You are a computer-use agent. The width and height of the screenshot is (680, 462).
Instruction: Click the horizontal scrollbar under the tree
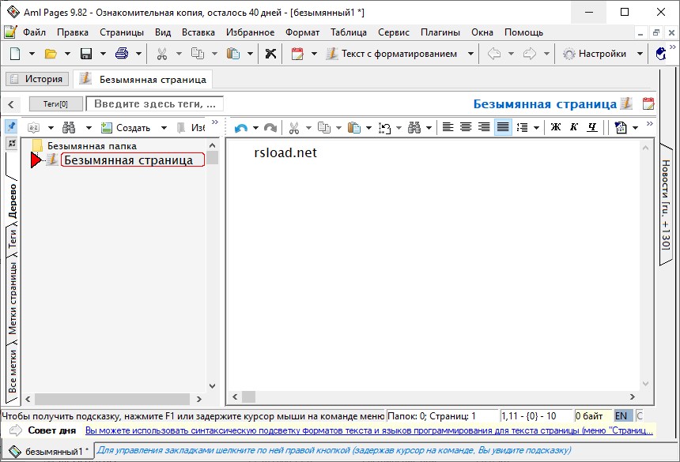(114, 399)
